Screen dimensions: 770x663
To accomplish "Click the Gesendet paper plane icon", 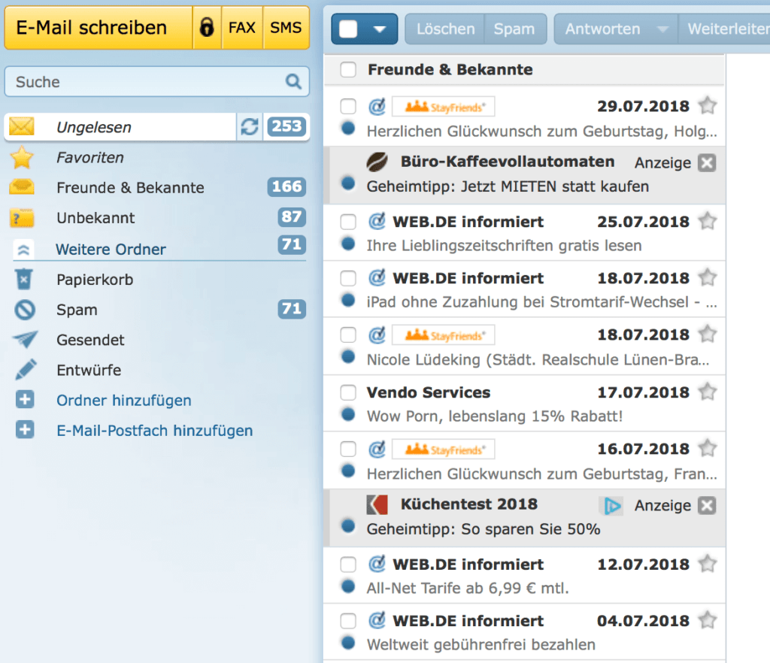I will (25, 339).
